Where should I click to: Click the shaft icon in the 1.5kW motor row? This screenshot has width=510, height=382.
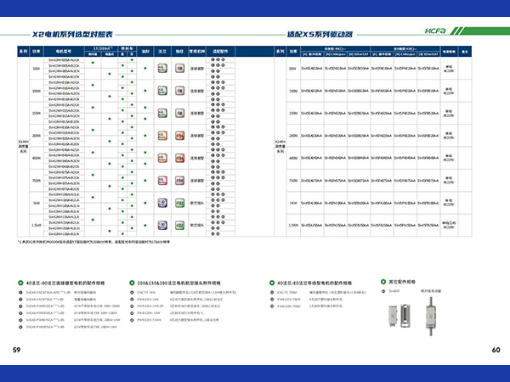coord(179,225)
